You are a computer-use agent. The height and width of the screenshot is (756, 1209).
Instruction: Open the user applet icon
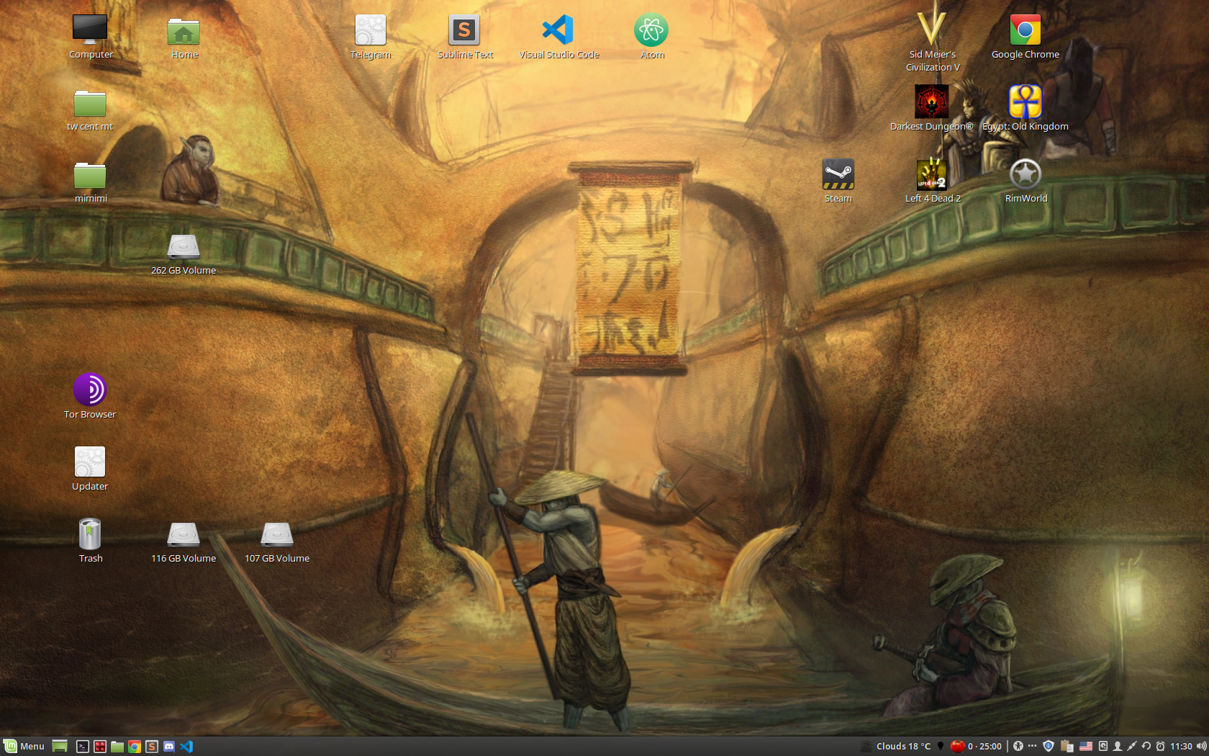[x=1118, y=747]
